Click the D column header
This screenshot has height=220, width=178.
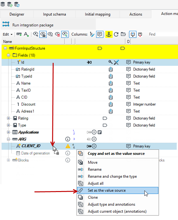(x=128, y=42)
